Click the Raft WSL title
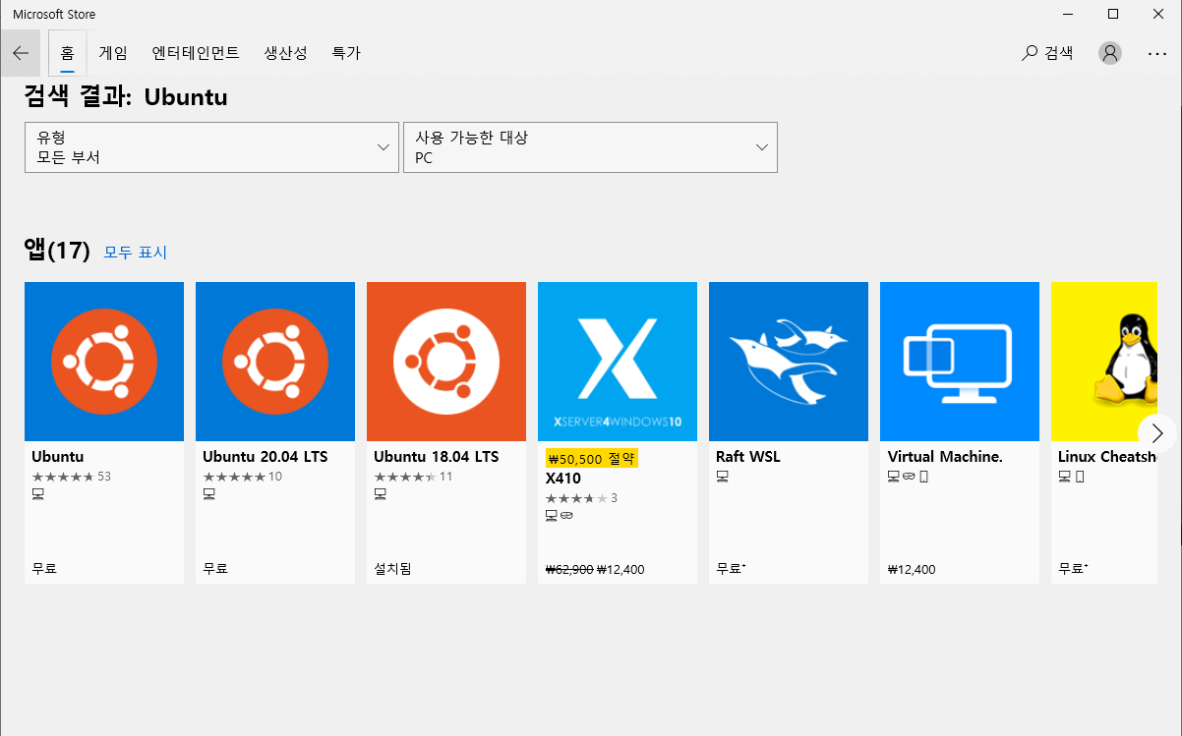Screen dimensions: 1182x736 748,457
